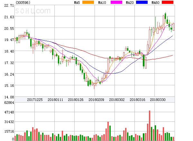This screenshot has width=193, height=141.
Task: Select the MA10 legend label
Action: (102, 3)
